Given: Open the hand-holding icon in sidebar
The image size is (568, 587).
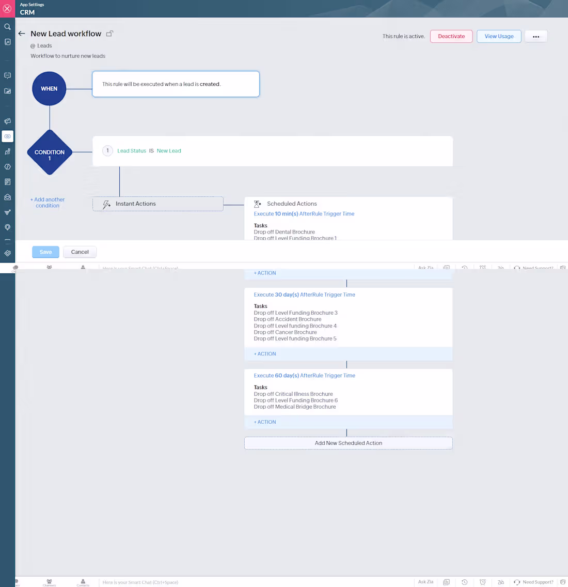Looking at the screenshot, I should pyautogui.click(x=7, y=151).
